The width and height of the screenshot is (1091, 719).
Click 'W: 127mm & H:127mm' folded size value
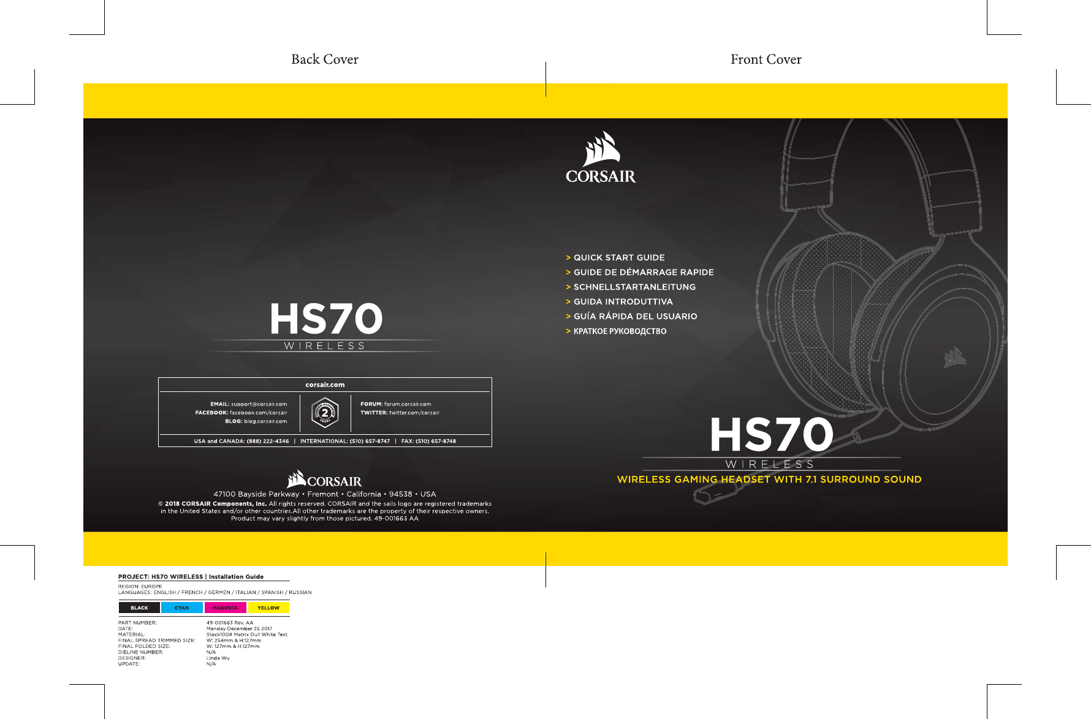pyautogui.click(x=233, y=646)
